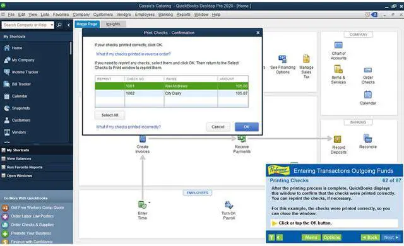The height and width of the screenshot is (246, 404).
Task: Open My Company in the sidebar
Action: tap(20, 60)
